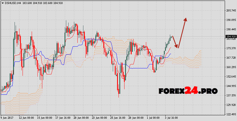Click the 1 Jul 00:00 time label
Screen dimensions: 237x121
[153, 118]
